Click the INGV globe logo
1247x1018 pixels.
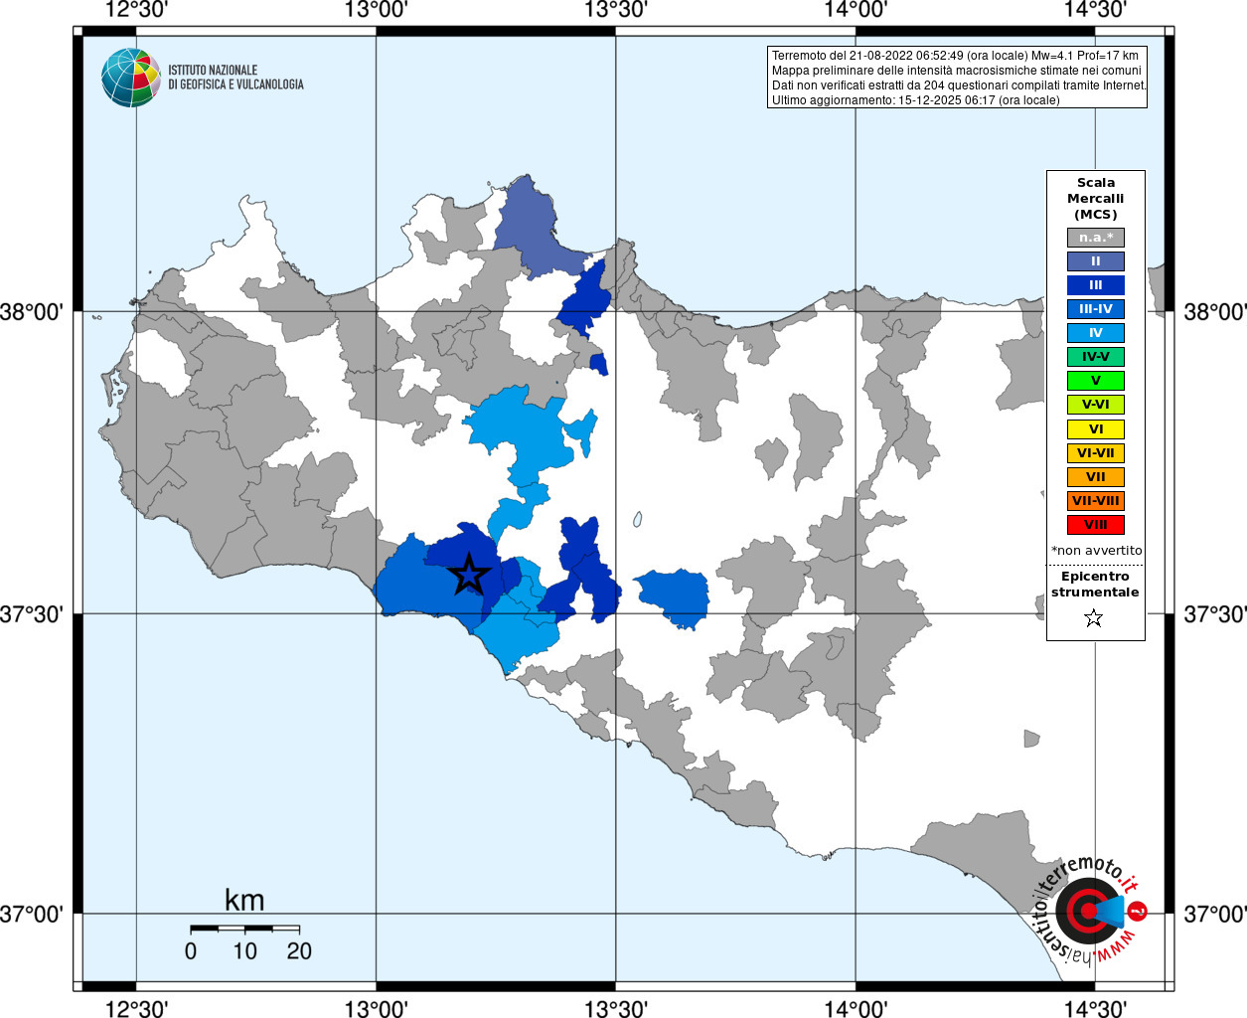click(130, 78)
